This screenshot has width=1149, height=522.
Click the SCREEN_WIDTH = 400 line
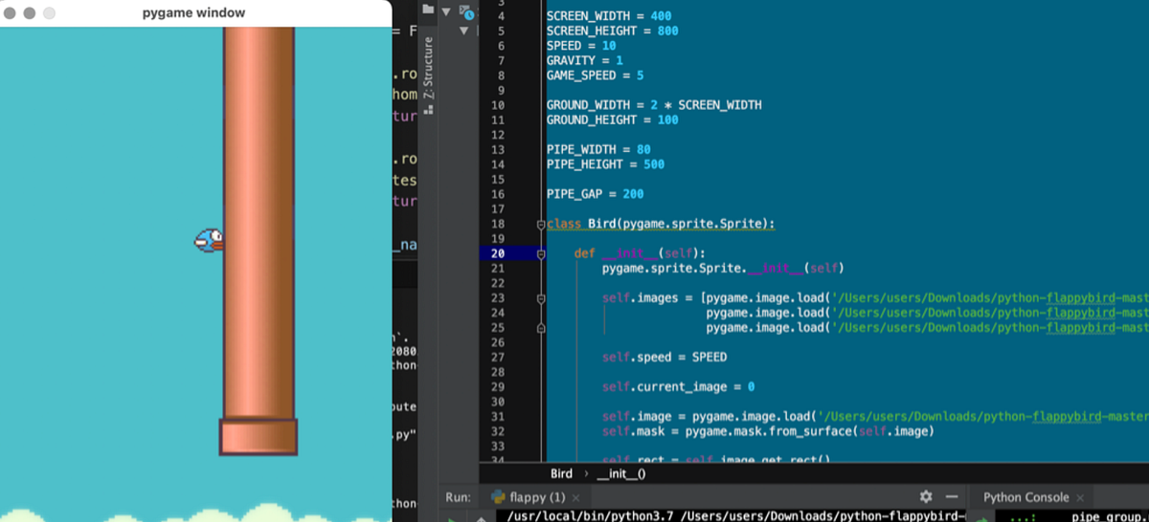pos(608,16)
